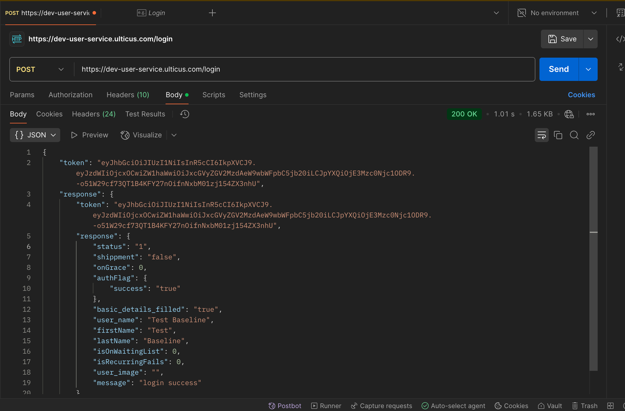Viewport: 625px width, 411px height.
Task: Expand the JSON format dropdown
Action: click(35, 135)
